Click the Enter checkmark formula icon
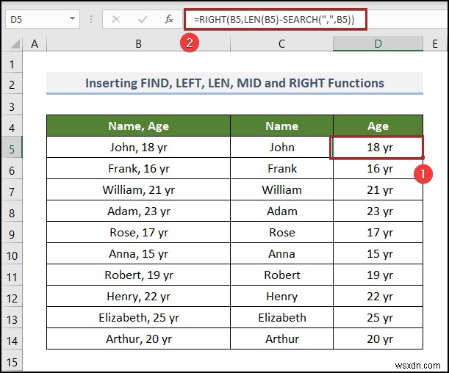This screenshot has width=449, height=373. coord(143,19)
